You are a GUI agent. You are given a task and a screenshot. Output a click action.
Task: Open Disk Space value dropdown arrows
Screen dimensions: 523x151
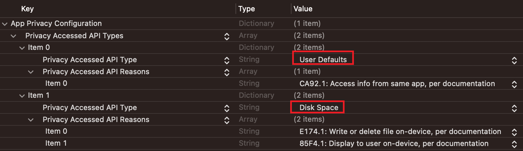click(x=514, y=108)
